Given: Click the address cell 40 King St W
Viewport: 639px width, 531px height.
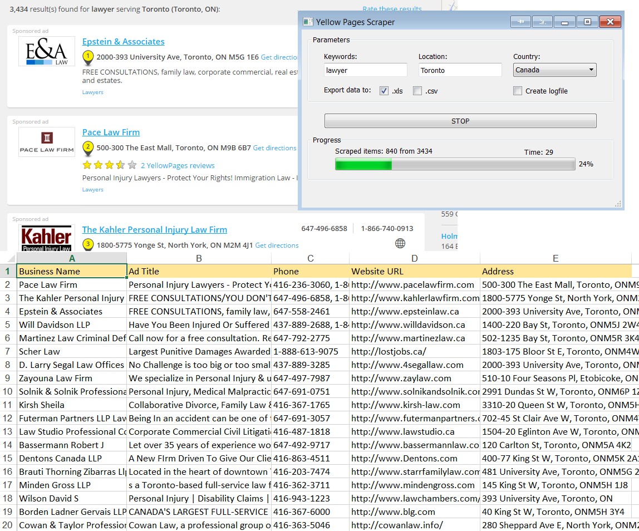Looking at the screenshot, I should [x=556, y=512].
